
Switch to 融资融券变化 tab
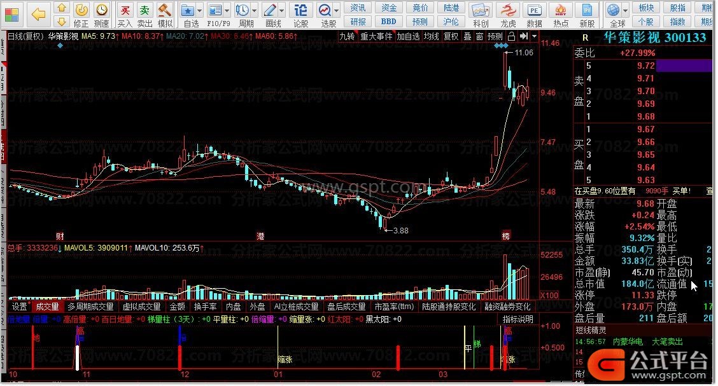click(x=508, y=307)
